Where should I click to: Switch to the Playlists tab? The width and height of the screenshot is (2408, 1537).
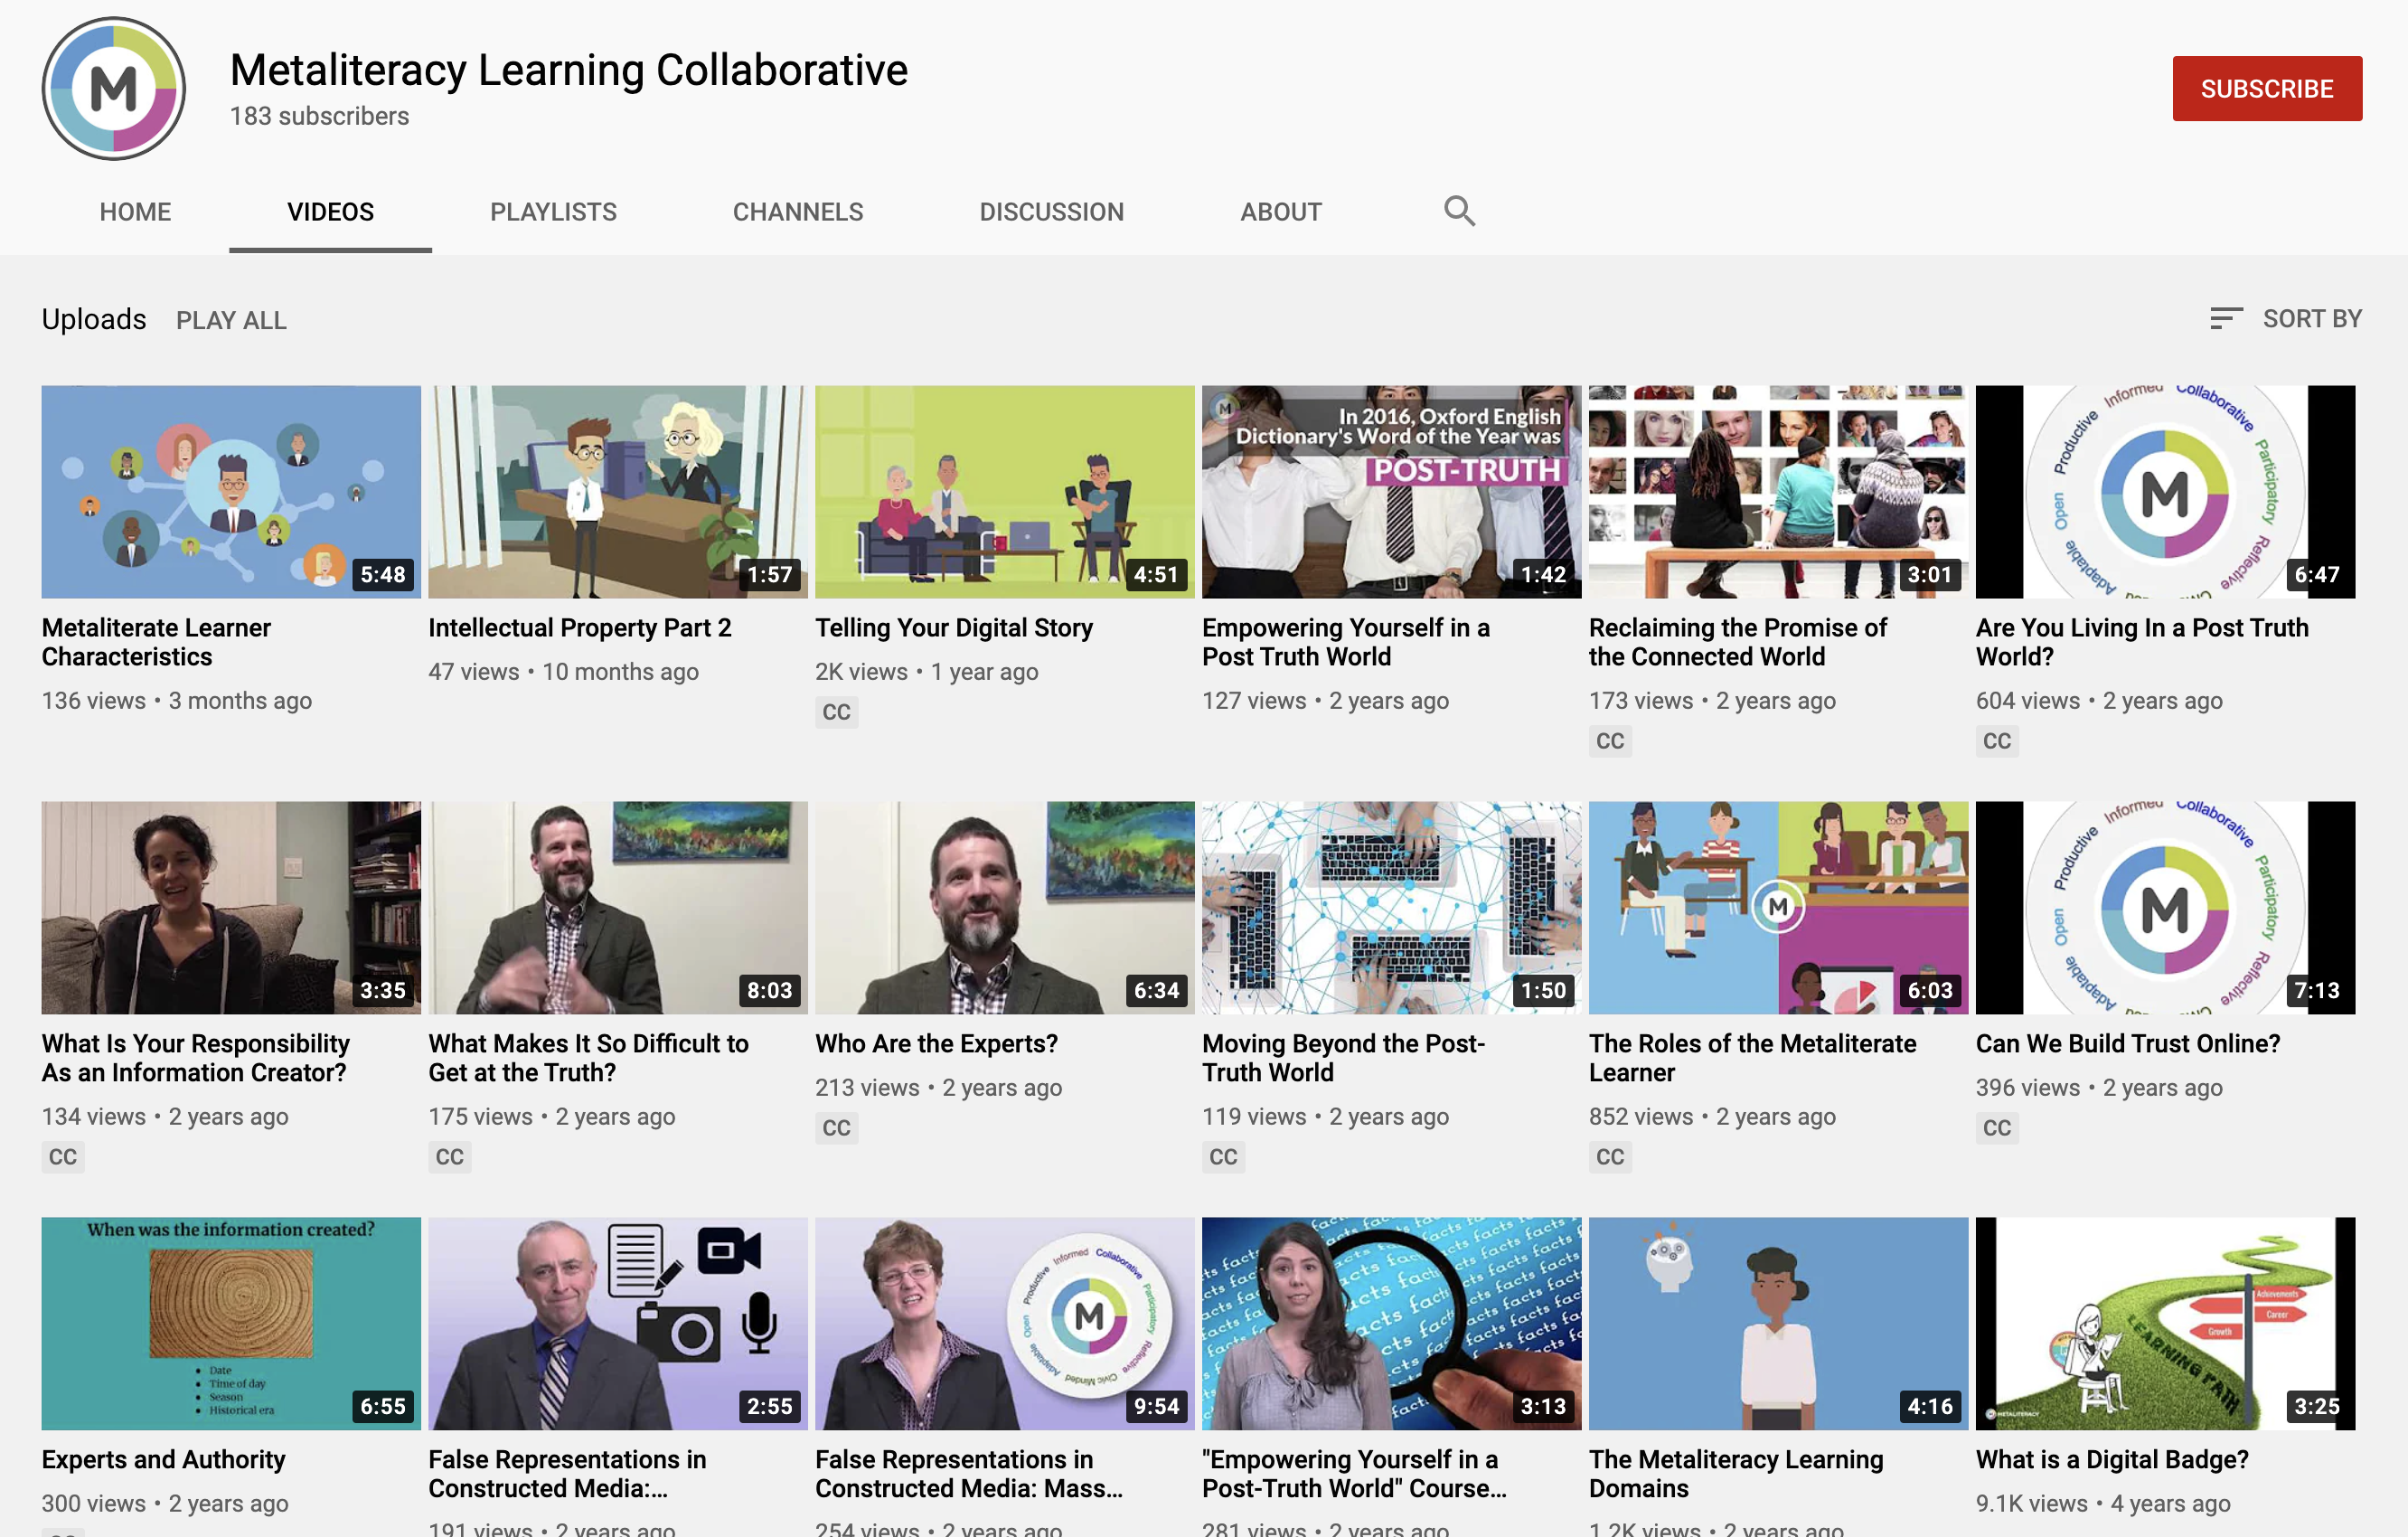pyautogui.click(x=553, y=212)
